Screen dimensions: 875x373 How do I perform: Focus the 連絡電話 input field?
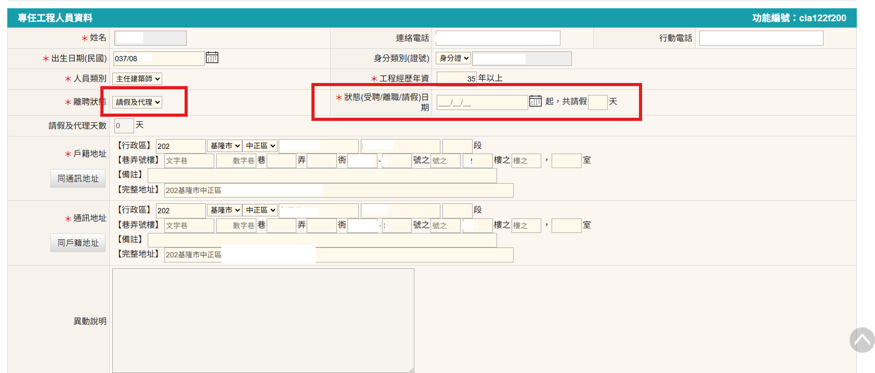pyautogui.click(x=498, y=38)
